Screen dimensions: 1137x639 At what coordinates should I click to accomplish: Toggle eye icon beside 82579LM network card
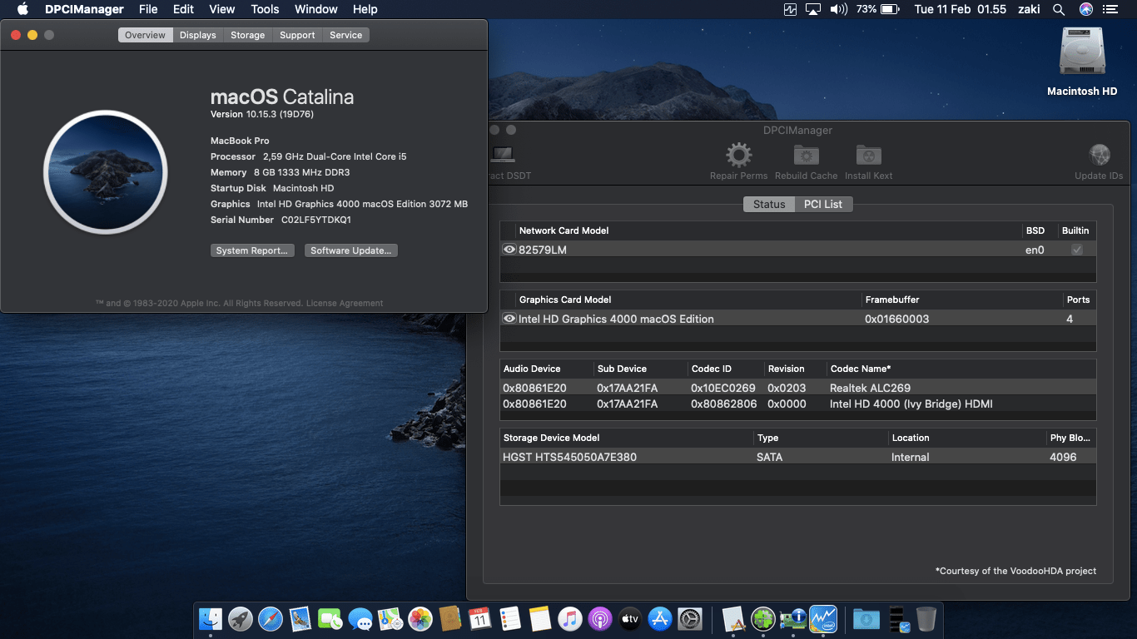tap(509, 250)
